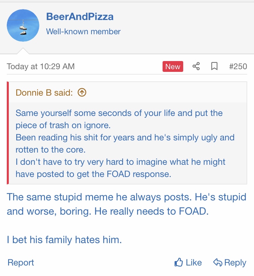Click the curved arrow icon beside Reply
This screenshot has height=276, width=254.
(x=217, y=262)
